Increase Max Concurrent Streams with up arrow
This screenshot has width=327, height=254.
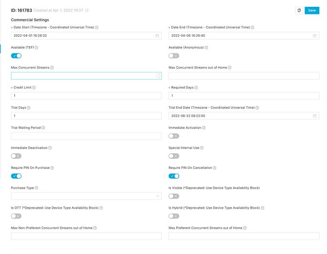[x=159, y=74]
